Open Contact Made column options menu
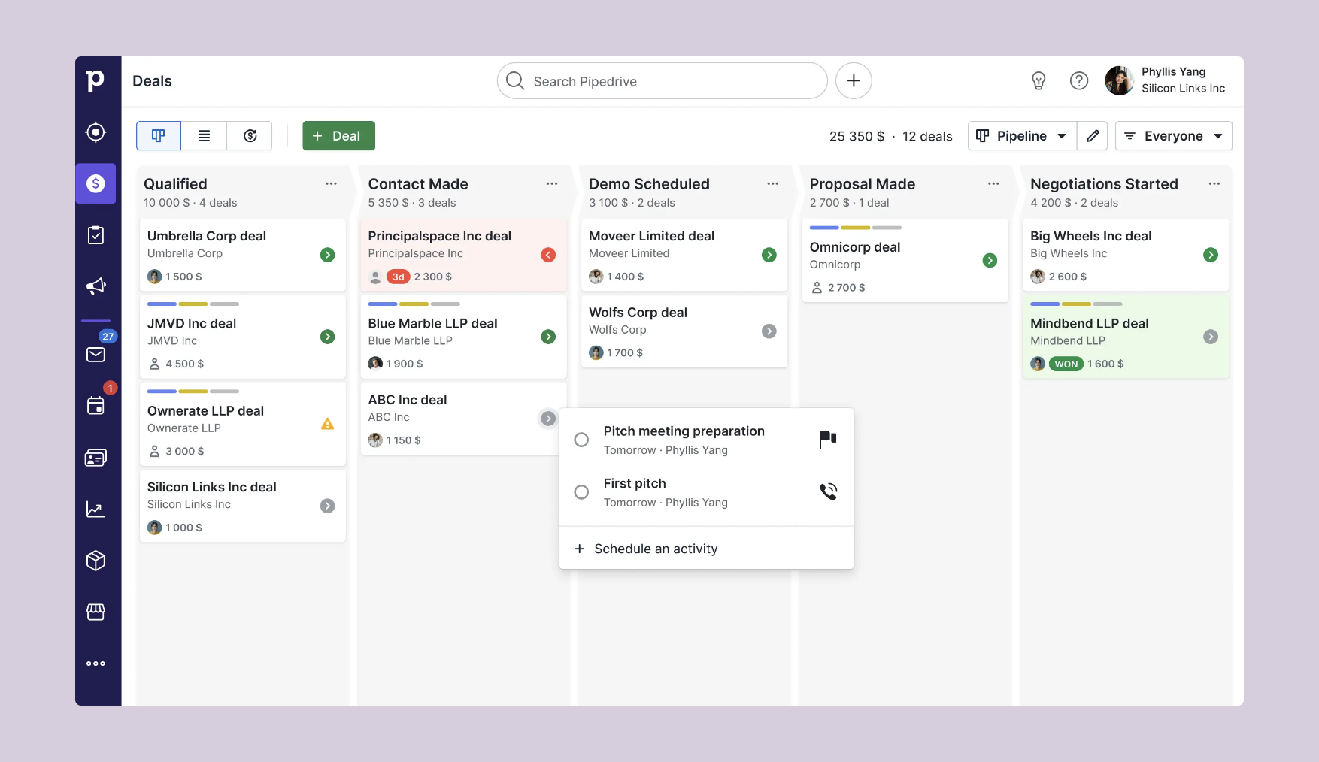 click(x=552, y=183)
